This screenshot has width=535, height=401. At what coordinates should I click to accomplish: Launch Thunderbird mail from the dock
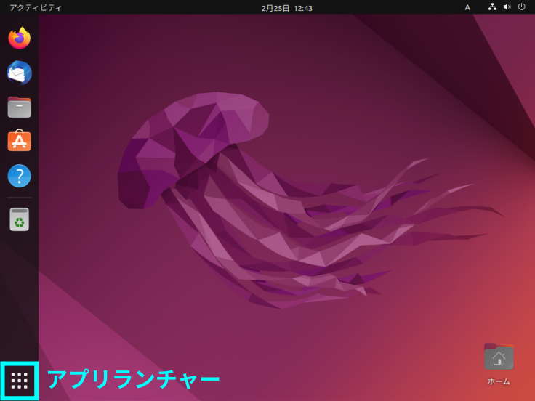coord(20,73)
